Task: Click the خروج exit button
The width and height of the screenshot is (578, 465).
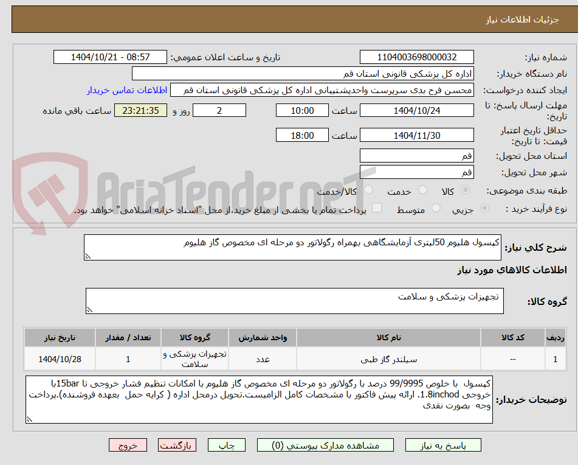Action: [x=128, y=445]
